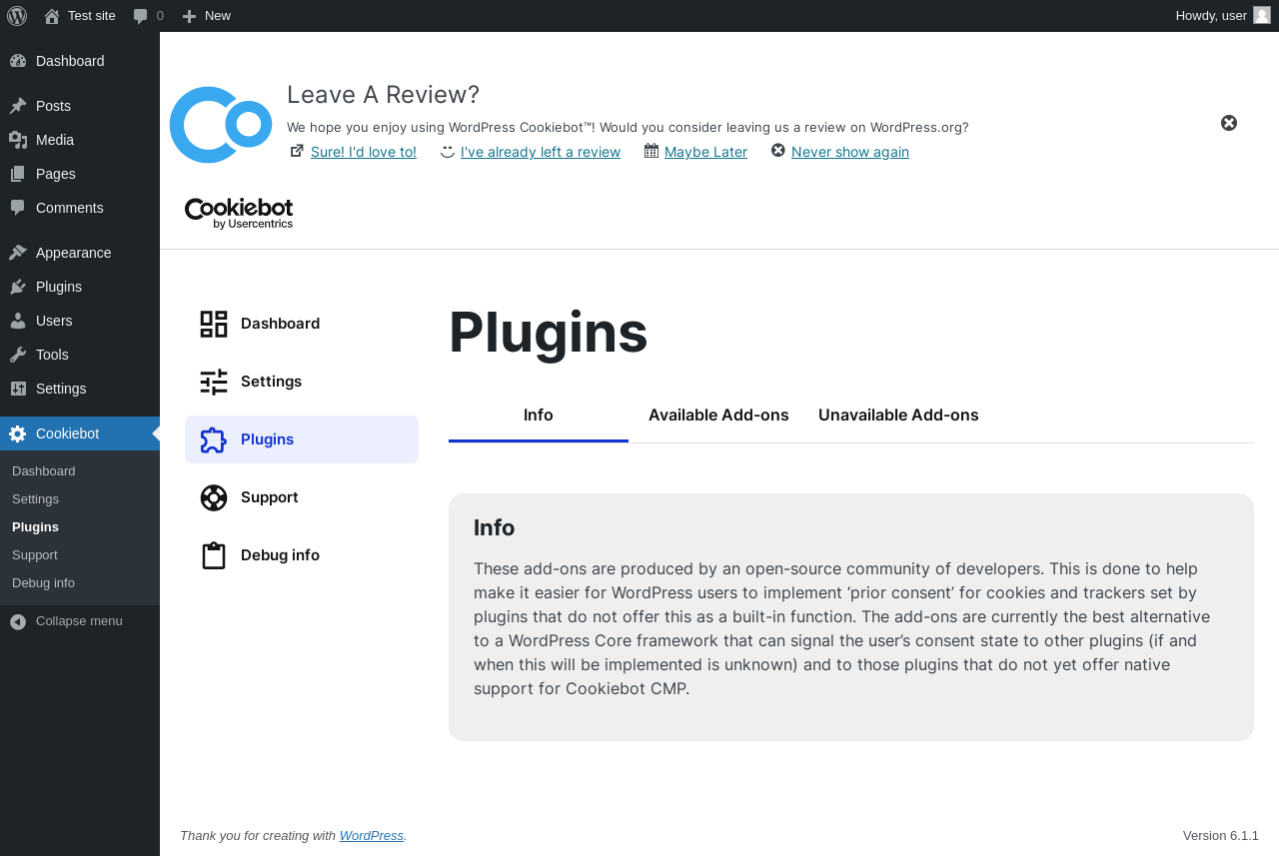The width and height of the screenshot is (1279, 856).
Task: Switch to the Available Add-ons tab
Action: [718, 416]
